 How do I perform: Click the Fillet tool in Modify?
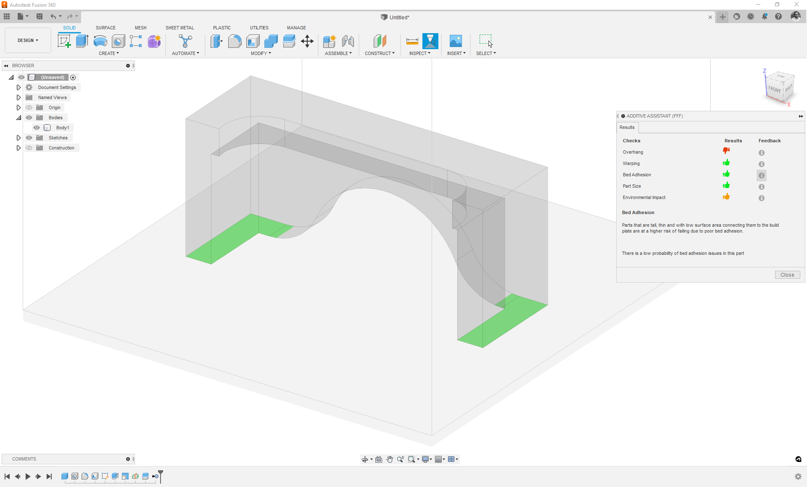tap(235, 41)
